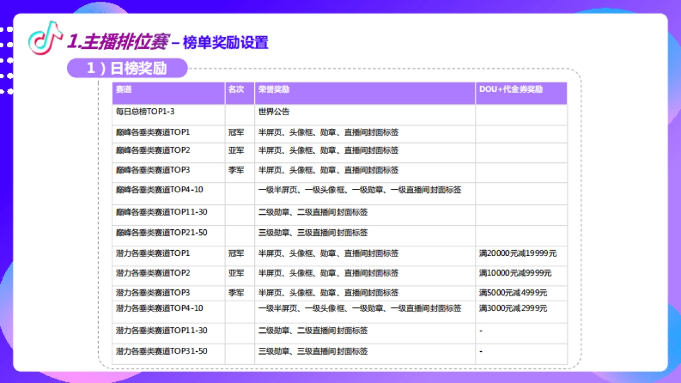This screenshot has width=681, height=383.
Task: Click the 满20000元减19999元 reward cell
Action: [x=518, y=254]
